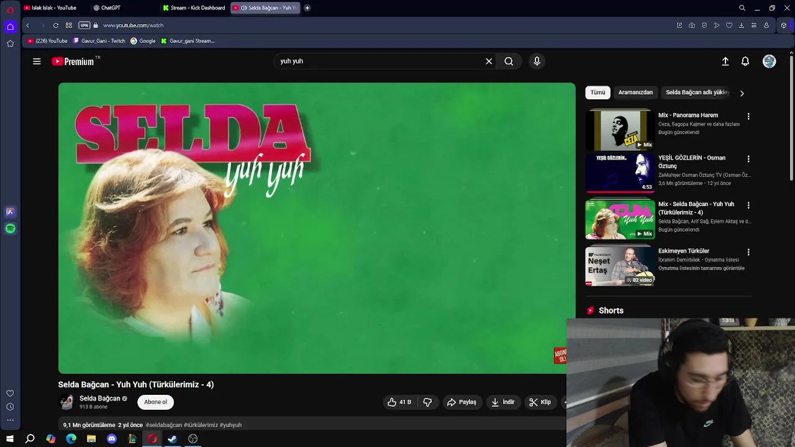Add the page to bookmarks with the heart icon

click(729, 25)
